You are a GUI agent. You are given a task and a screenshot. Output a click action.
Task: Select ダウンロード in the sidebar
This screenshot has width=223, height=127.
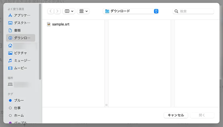coord(20,38)
